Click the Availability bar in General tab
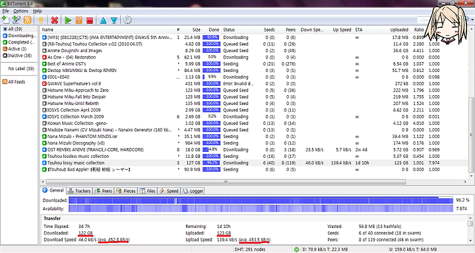 tap(261, 209)
